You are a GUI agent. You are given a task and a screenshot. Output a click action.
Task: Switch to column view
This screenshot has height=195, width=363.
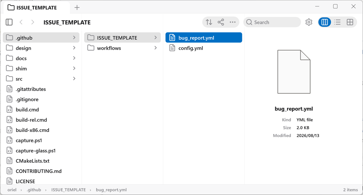[x=325, y=22]
